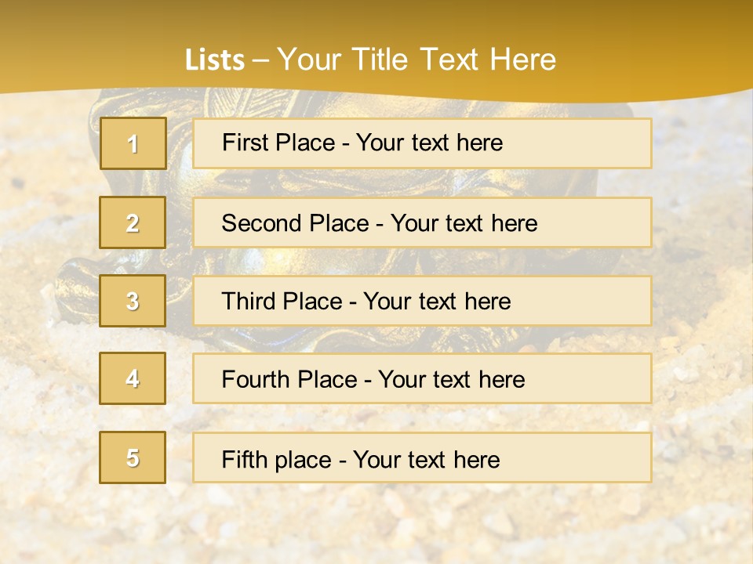Viewport: 753px width, 564px height.
Task: Click the sand background below the list
Action: click(376, 525)
